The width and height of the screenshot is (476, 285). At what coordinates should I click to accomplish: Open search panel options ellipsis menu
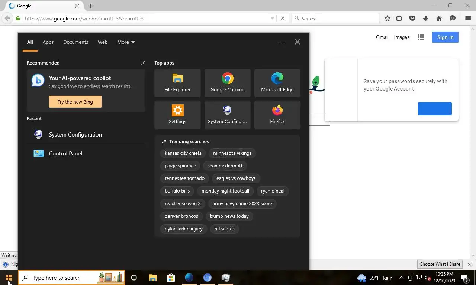tap(282, 42)
